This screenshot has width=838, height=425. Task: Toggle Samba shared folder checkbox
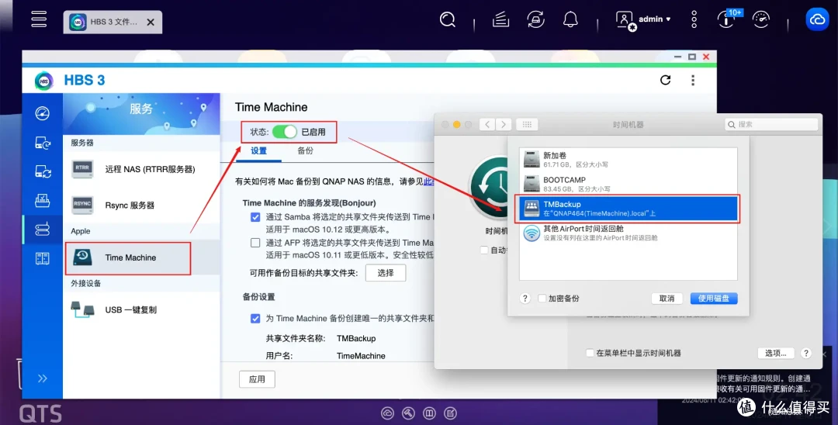(255, 217)
